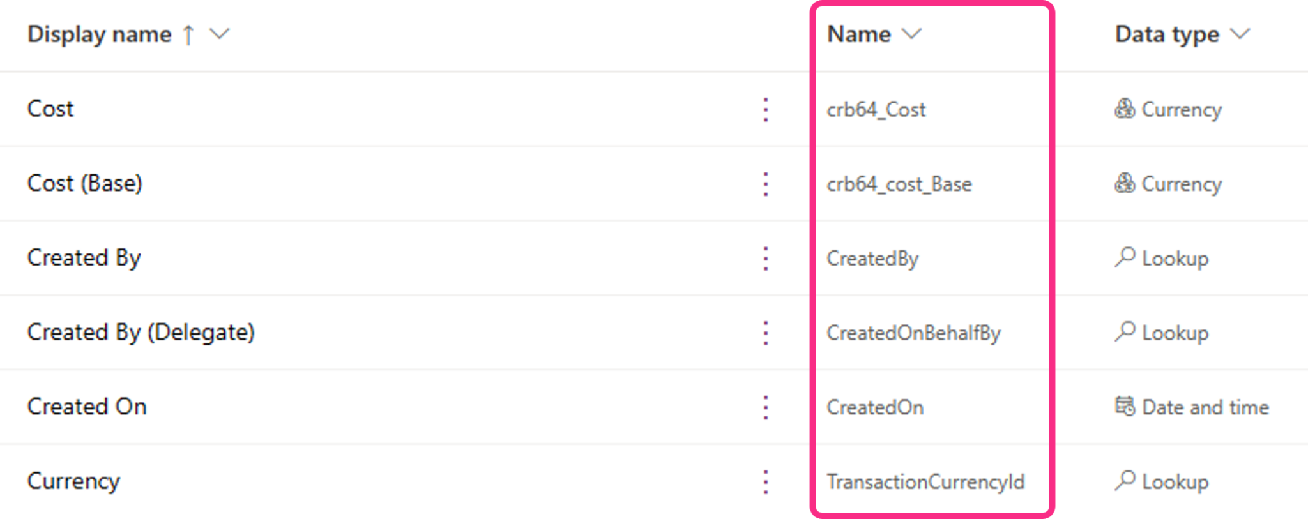
Task: Expand the Data type column dropdown
Action: click(x=1239, y=34)
